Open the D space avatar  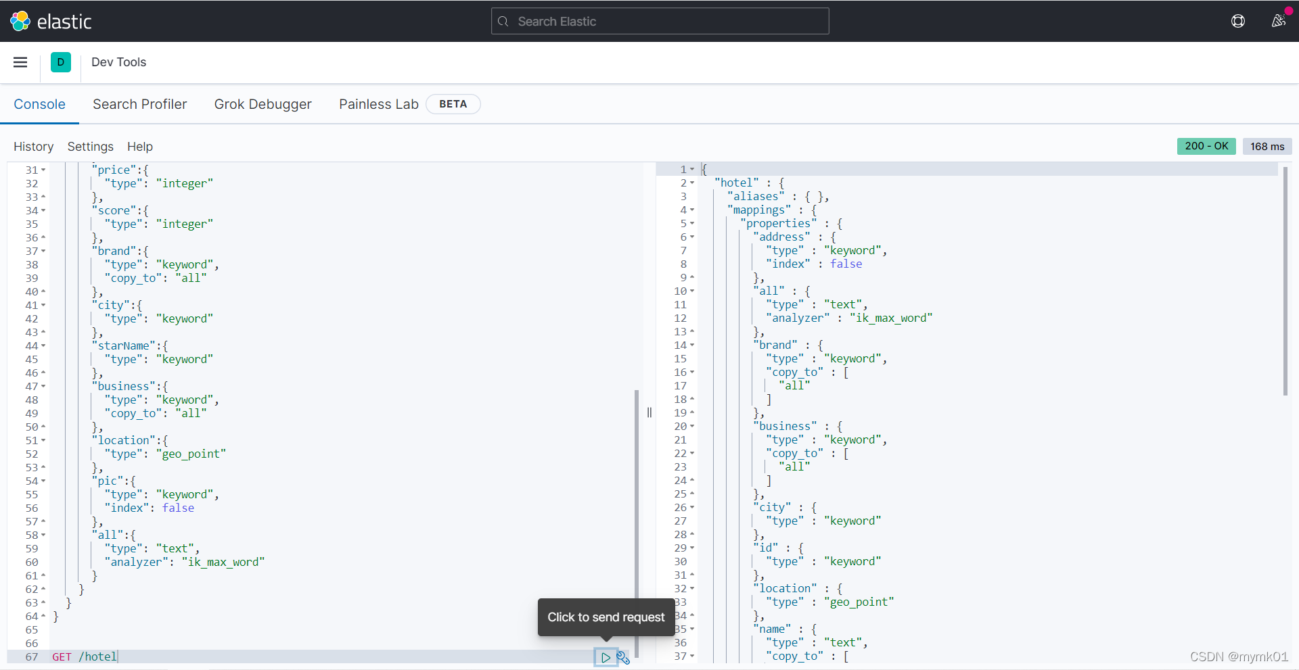point(61,62)
